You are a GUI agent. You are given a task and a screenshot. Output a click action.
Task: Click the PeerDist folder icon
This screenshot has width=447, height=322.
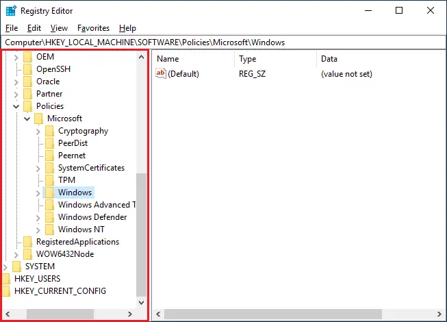(49, 143)
